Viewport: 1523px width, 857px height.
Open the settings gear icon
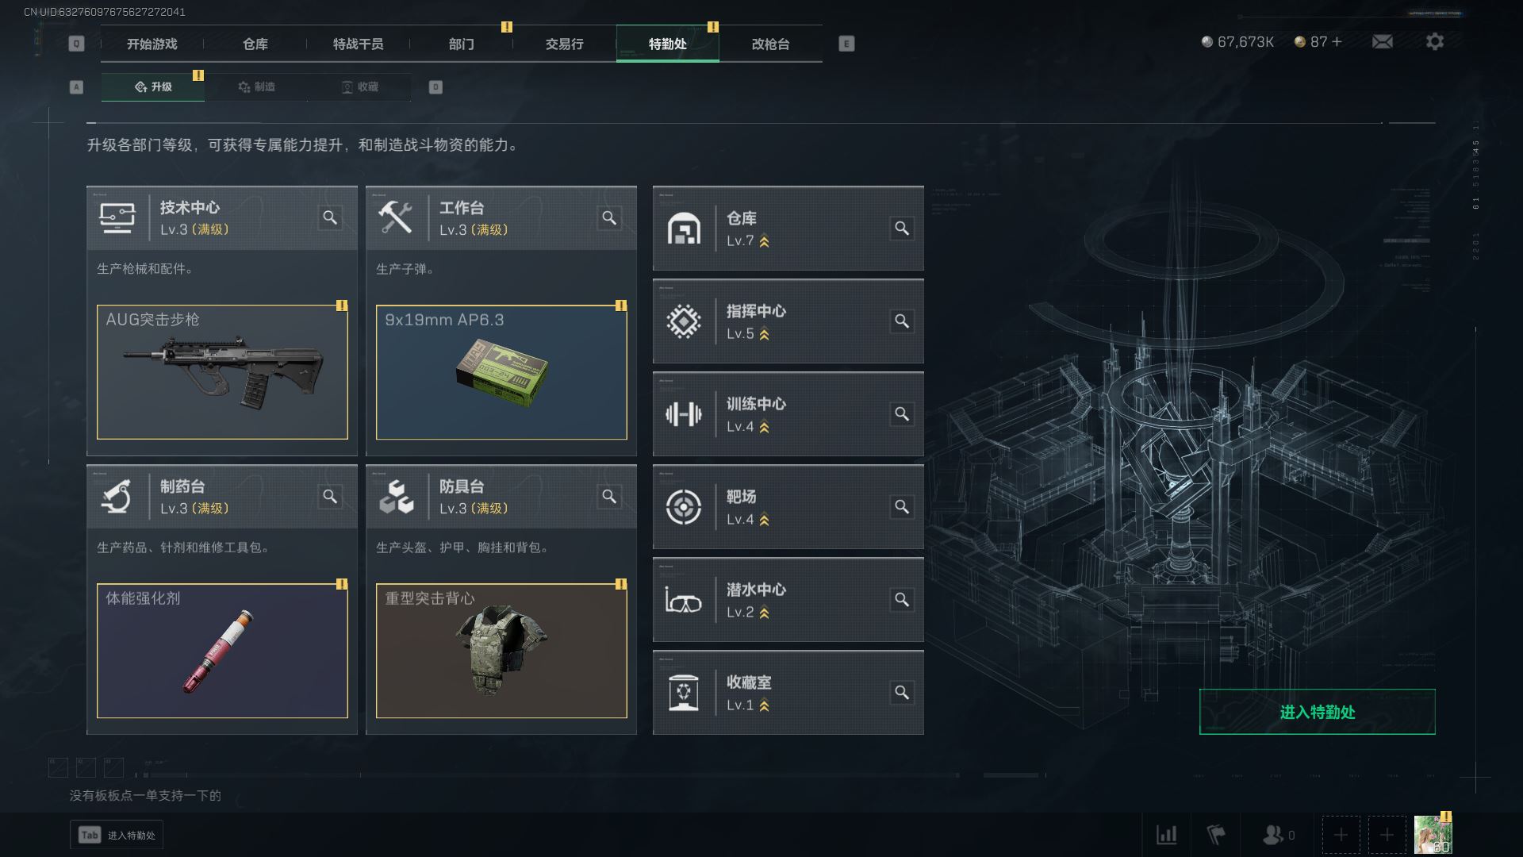[x=1434, y=41]
